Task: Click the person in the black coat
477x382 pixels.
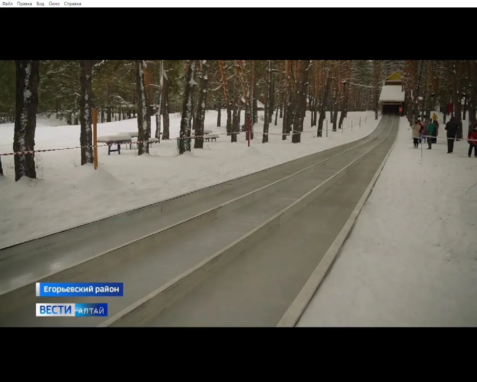Action: [451, 135]
